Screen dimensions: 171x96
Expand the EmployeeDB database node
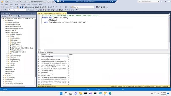(x=5, y=30)
